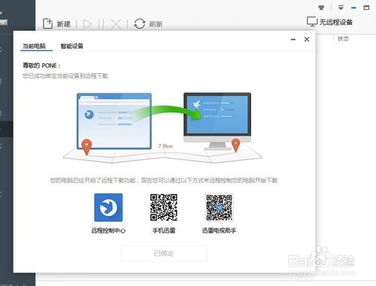Click the 7.9km distance label
Screen dimensions: 376x286
pos(165,146)
